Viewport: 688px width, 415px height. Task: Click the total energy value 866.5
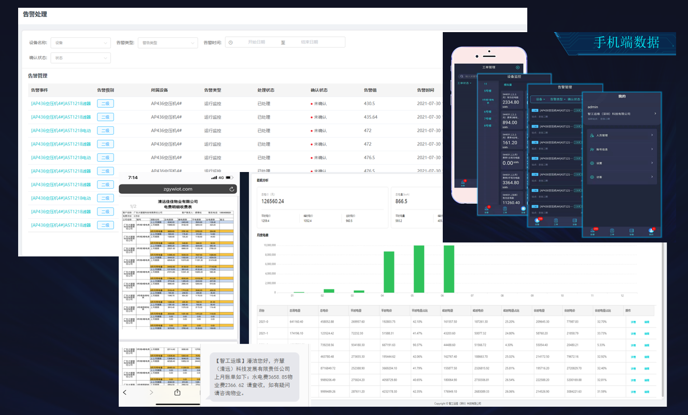coord(401,201)
